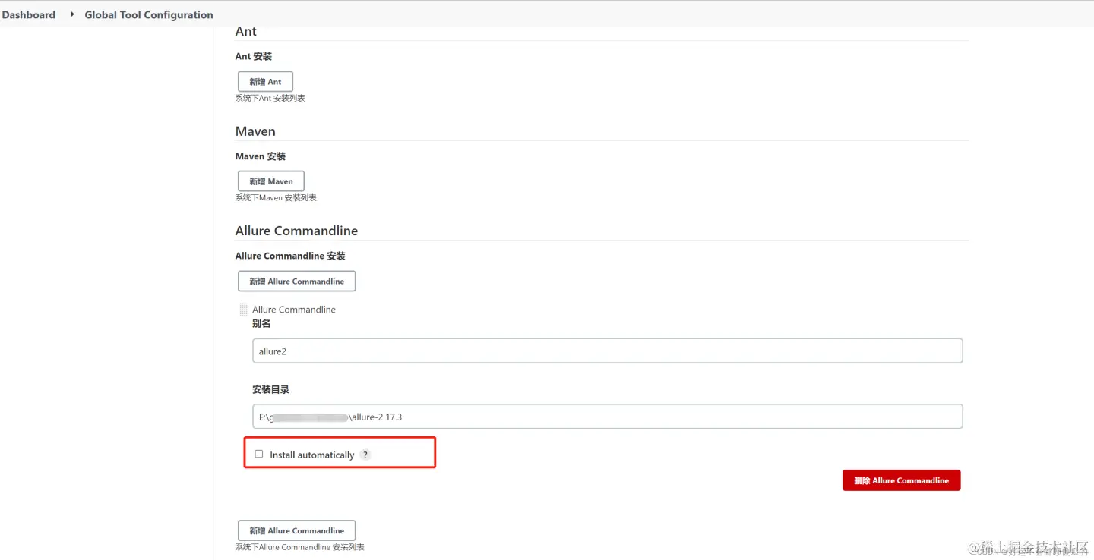
Task: Open help icon beside Install automatically
Action: (365, 455)
